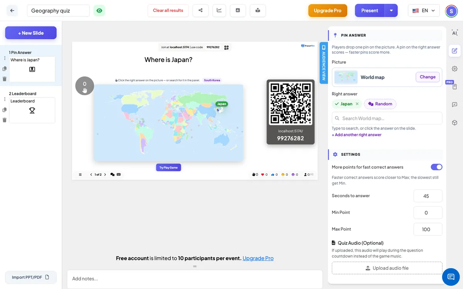Open the results line chart icon
Viewport: 463px width, 289px height.
coord(219,10)
